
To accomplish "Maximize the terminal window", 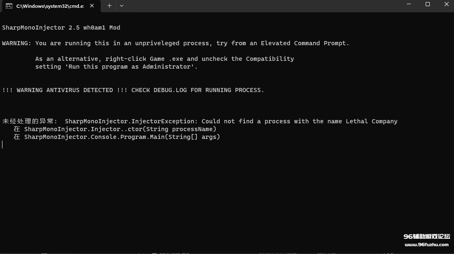I will (x=428, y=5).
